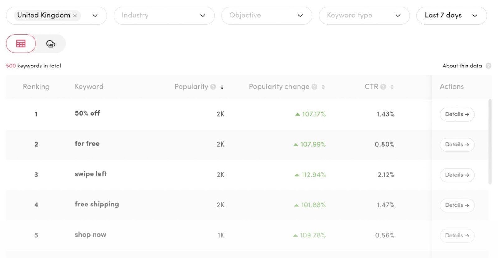Toggle sorting on the Popularity column
The height and width of the screenshot is (258, 498).
point(222,87)
